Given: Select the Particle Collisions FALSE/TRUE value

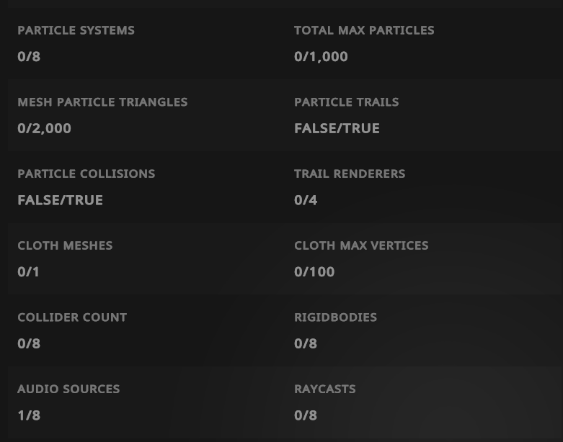Looking at the screenshot, I should pos(60,199).
